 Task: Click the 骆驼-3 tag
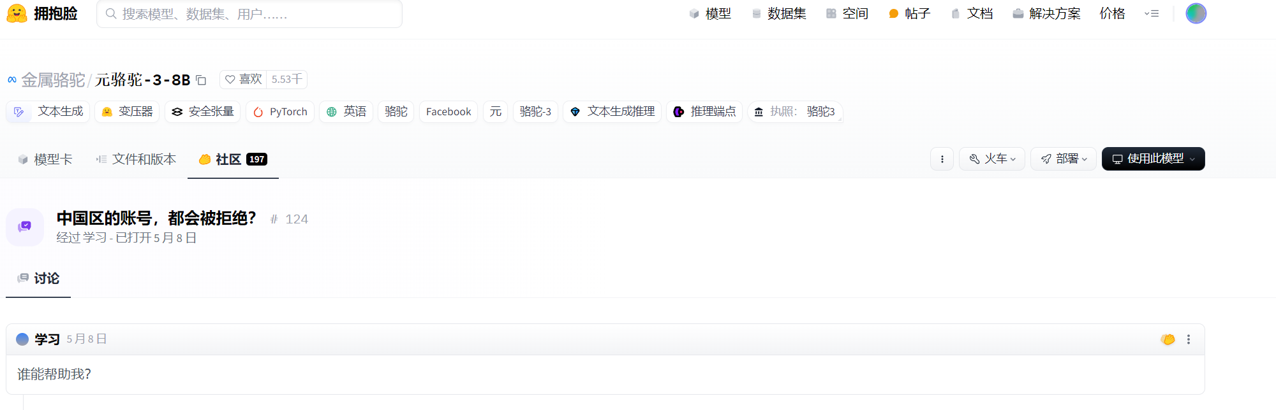click(x=535, y=111)
